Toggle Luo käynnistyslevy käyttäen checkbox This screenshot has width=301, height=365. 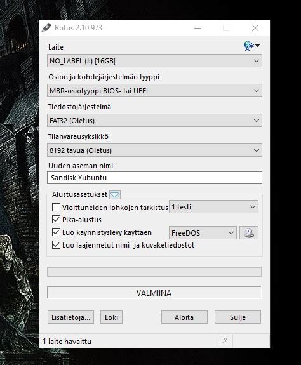pyautogui.click(x=56, y=232)
